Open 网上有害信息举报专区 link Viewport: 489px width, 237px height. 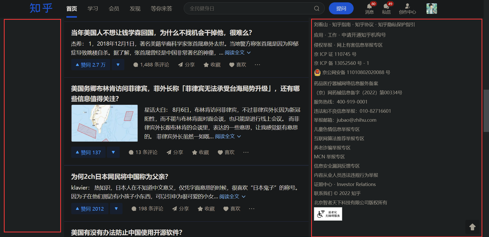[360, 45]
